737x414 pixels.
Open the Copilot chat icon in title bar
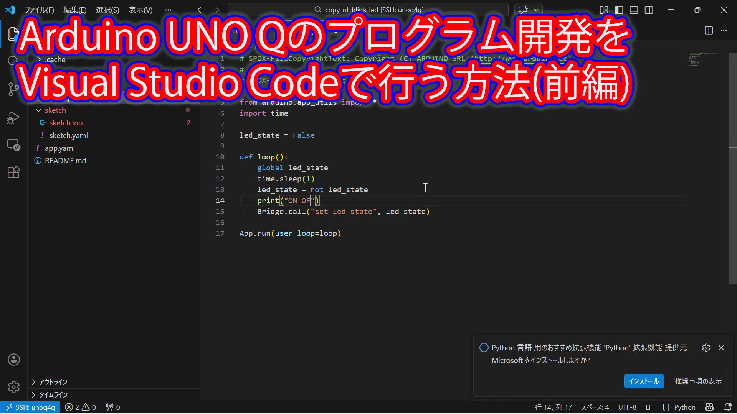523,10
